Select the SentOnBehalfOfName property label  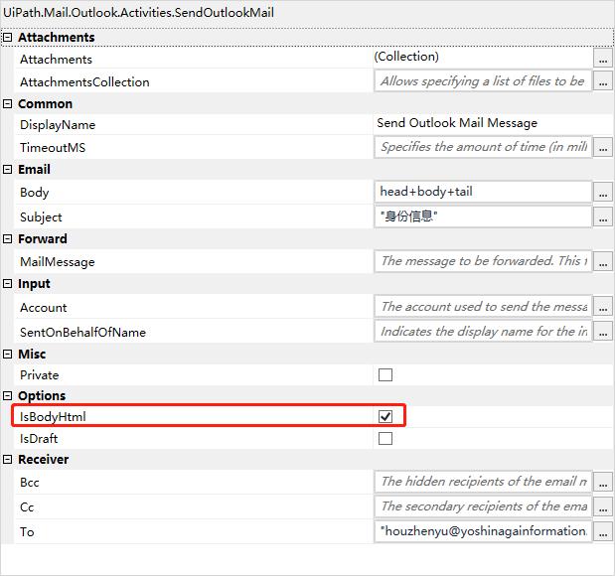[x=82, y=333]
